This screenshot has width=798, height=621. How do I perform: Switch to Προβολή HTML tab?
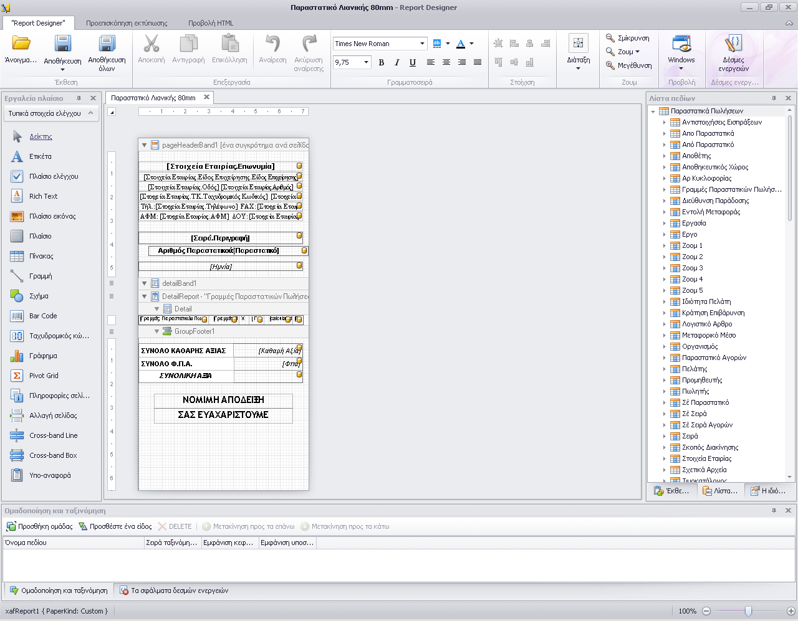(x=211, y=23)
